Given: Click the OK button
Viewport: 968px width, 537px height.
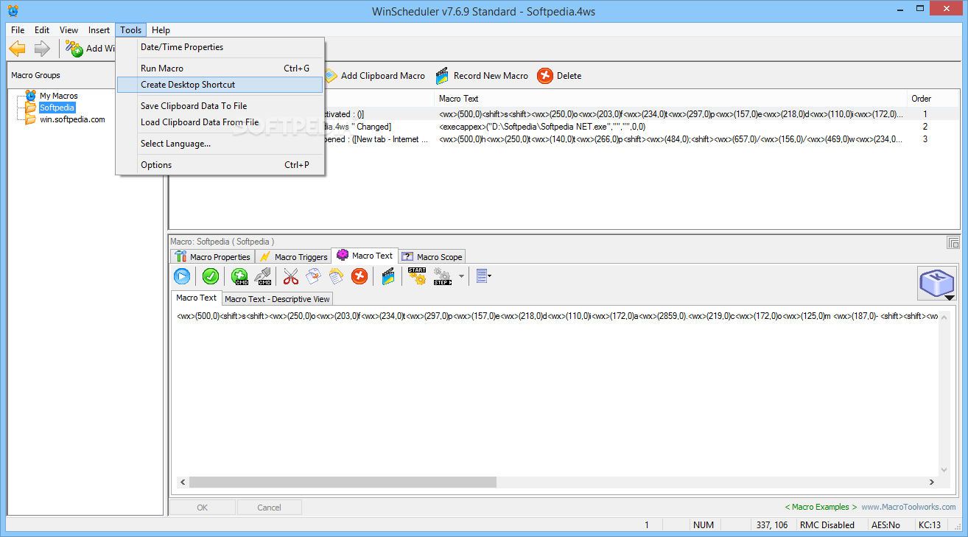Looking at the screenshot, I should click(202, 507).
